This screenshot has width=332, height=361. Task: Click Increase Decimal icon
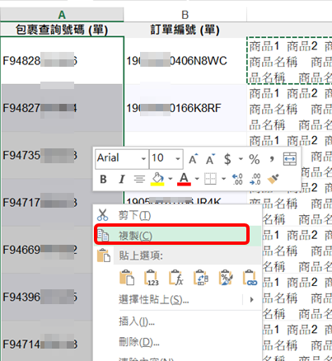click(x=237, y=179)
